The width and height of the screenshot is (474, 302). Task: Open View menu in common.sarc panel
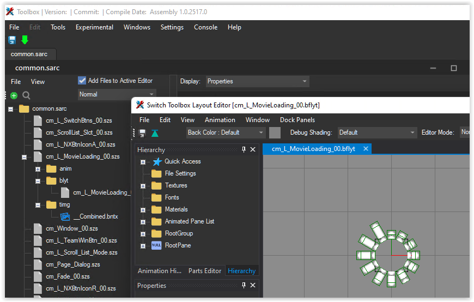point(38,82)
